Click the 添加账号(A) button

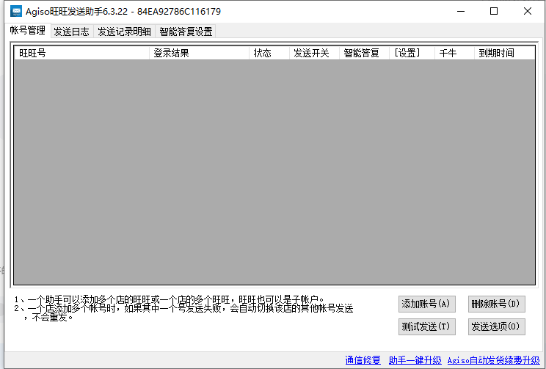427,304
